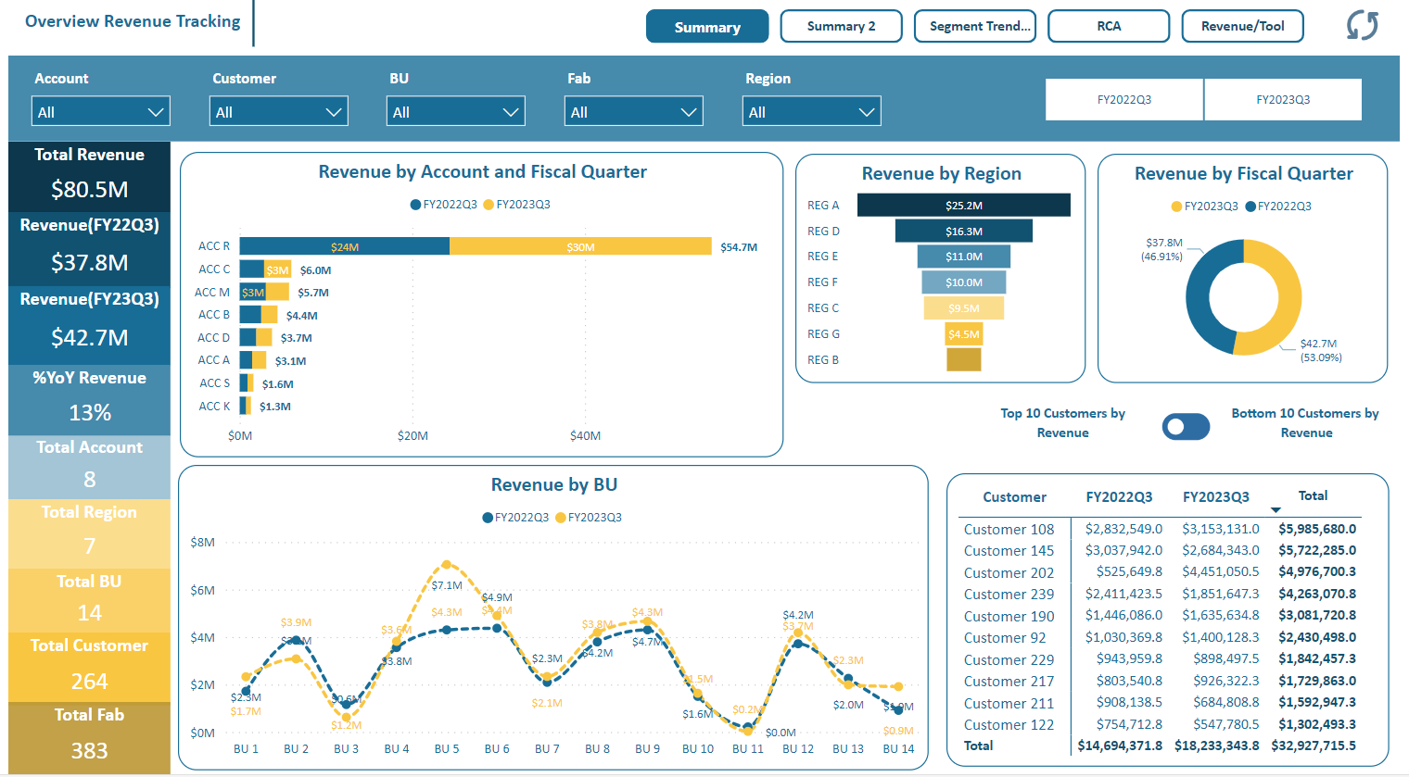This screenshot has width=1409, height=777.
Task: Select Customer 202 in the table
Action: [1009, 572]
